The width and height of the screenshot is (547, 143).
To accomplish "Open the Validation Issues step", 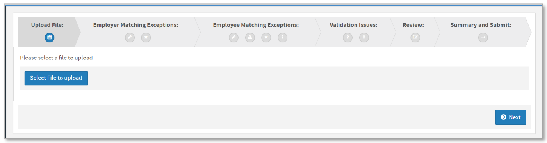I will 353,25.
